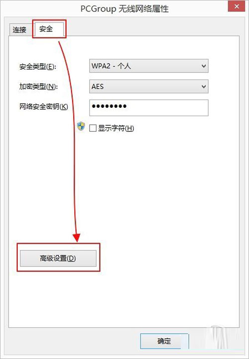Click the AES encryption type value

pyautogui.click(x=98, y=86)
